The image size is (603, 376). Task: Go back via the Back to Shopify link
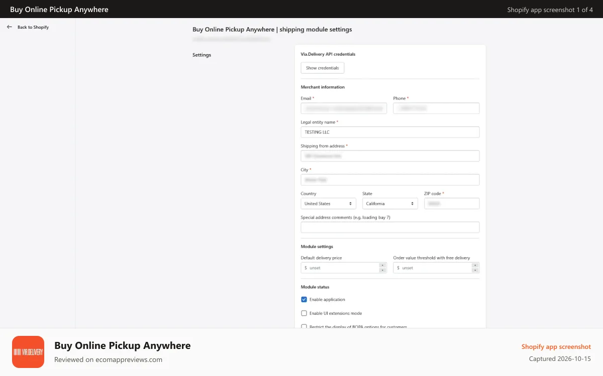coord(33,27)
